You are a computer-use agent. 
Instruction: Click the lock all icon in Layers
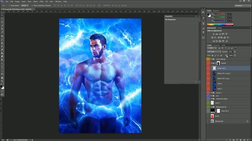(221, 56)
